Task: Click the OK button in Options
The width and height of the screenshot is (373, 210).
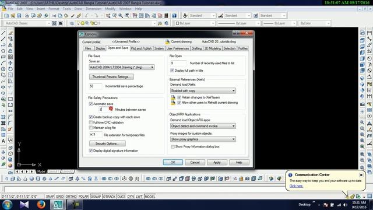Action: click(173, 162)
